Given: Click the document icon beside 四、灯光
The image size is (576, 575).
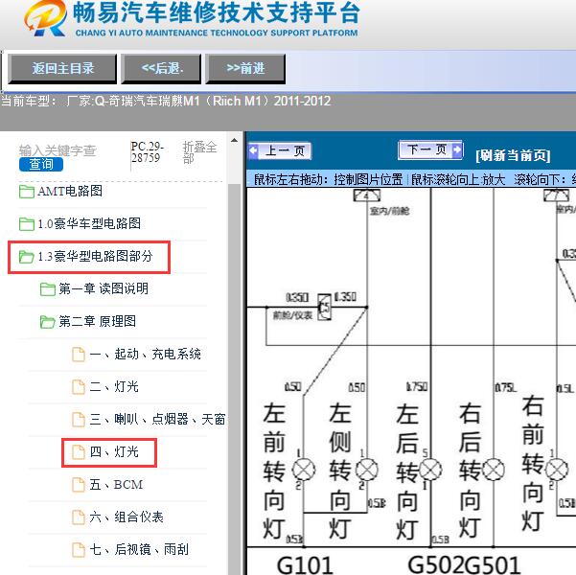Looking at the screenshot, I should (x=79, y=452).
